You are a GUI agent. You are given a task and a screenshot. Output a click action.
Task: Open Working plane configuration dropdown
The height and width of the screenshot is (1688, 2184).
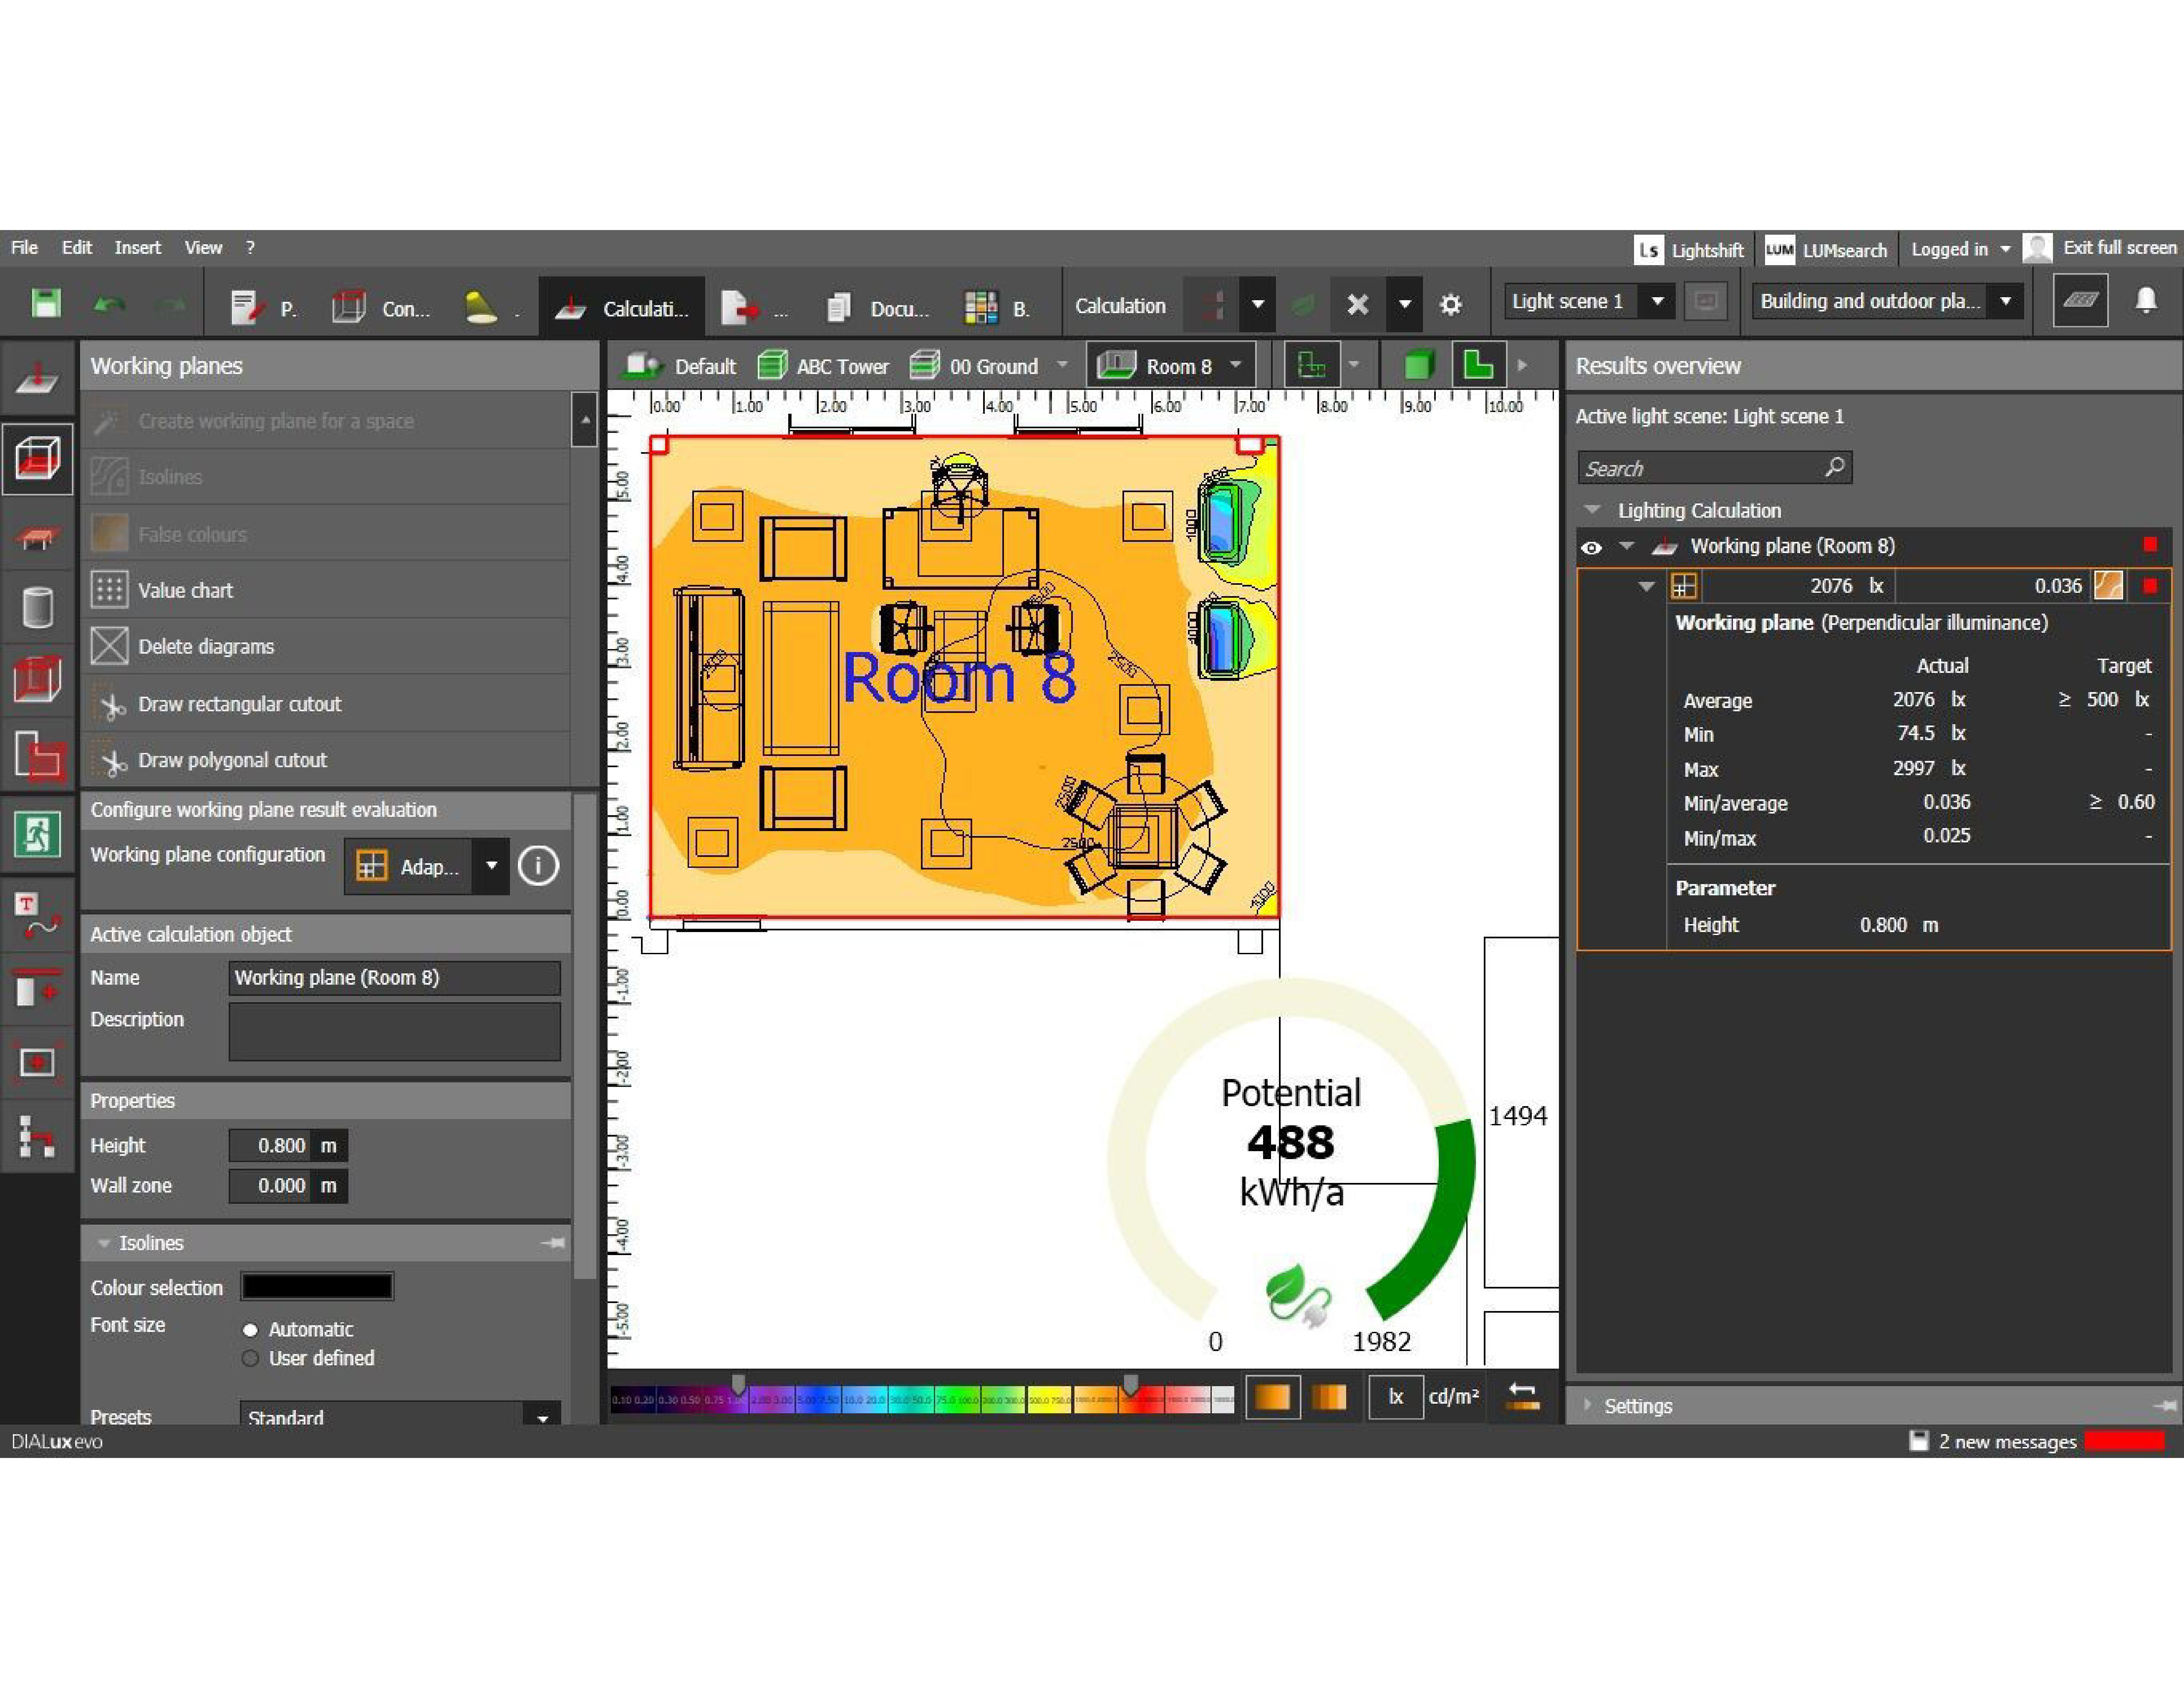tap(491, 866)
